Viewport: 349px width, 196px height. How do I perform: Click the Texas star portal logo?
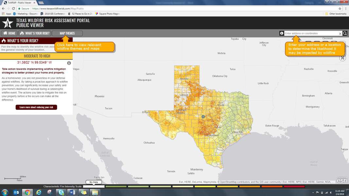8,23
